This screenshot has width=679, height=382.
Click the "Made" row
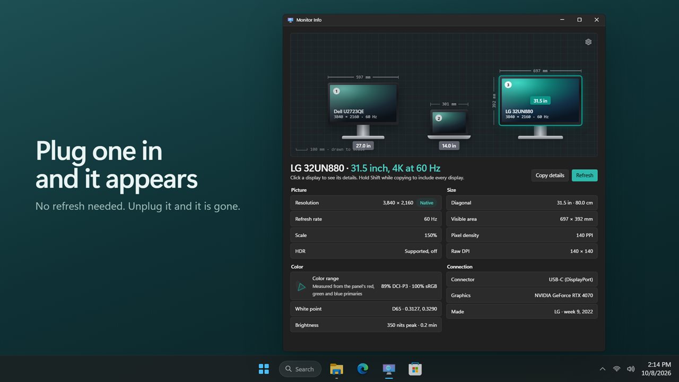(522, 311)
